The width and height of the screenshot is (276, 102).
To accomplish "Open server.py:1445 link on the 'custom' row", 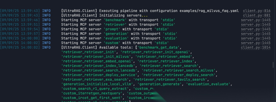I will (x=256, y=43).
